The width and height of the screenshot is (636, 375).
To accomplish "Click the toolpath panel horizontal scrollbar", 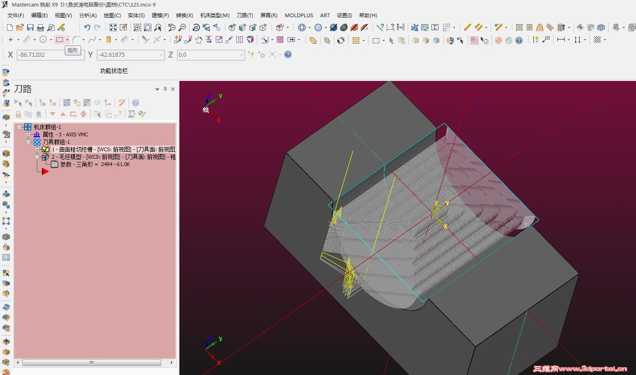I will pos(91,362).
